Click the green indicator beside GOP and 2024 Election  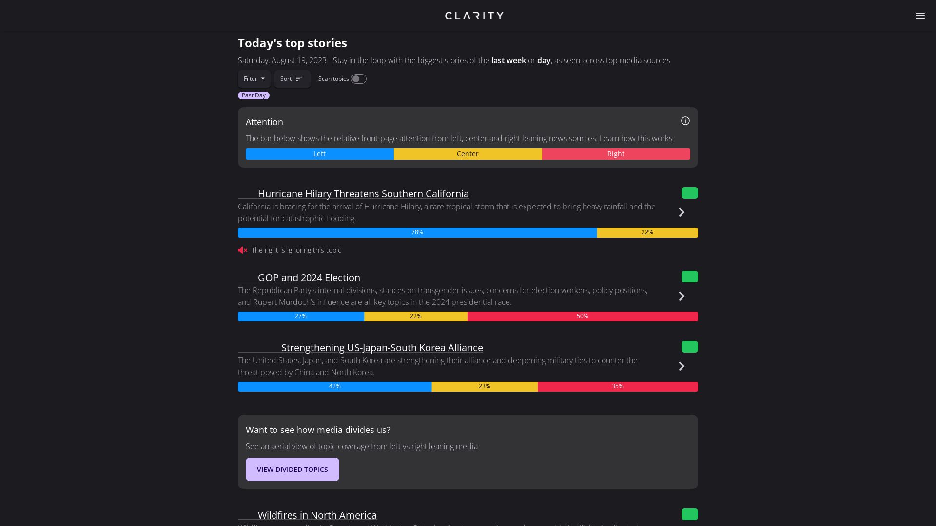coord(689,277)
